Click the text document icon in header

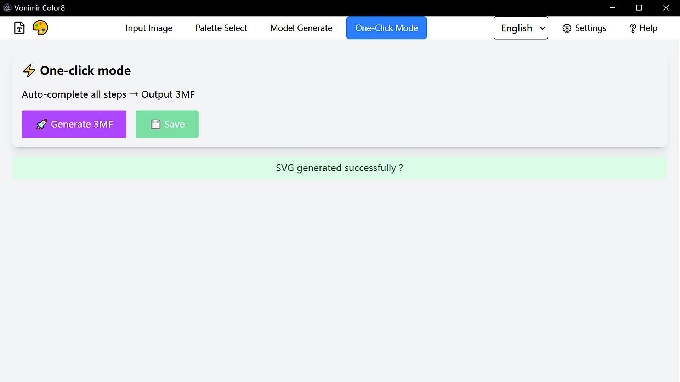click(19, 28)
